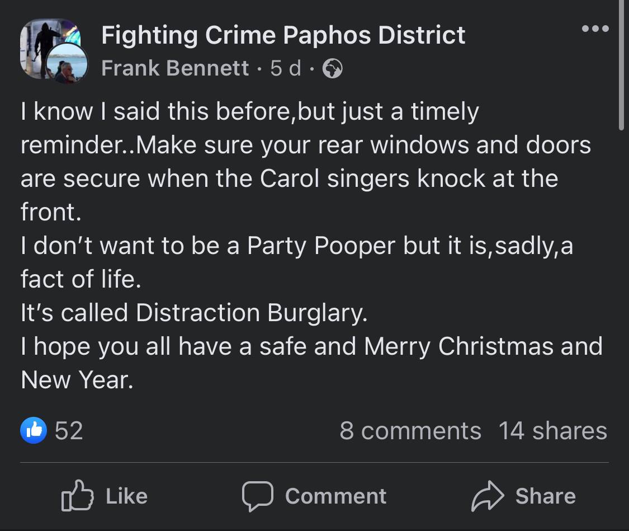Image resolution: width=629 pixels, height=531 pixels.
Task: View who reacted via the 52 count
Action: 69,430
